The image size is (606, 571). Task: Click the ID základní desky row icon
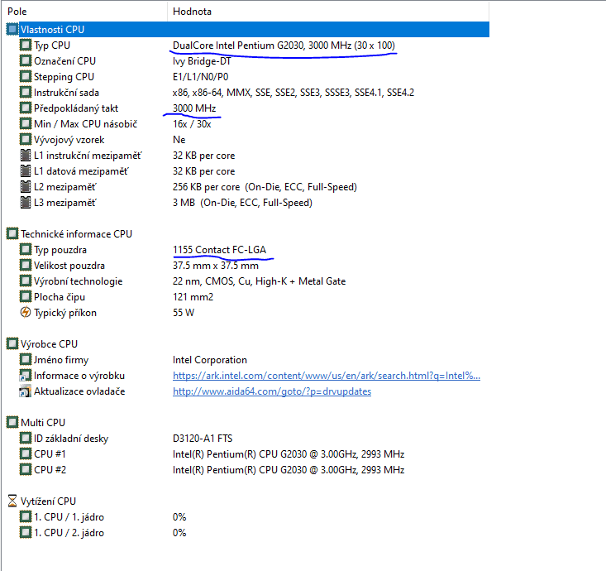[x=26, y=438]
